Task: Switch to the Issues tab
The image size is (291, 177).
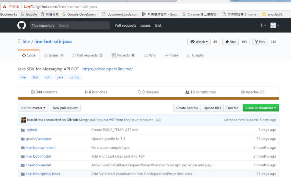Action: (54, 55)
